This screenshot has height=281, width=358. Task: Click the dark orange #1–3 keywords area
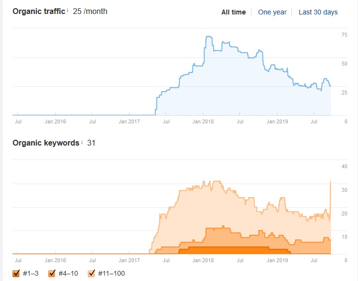click(233, 251)
